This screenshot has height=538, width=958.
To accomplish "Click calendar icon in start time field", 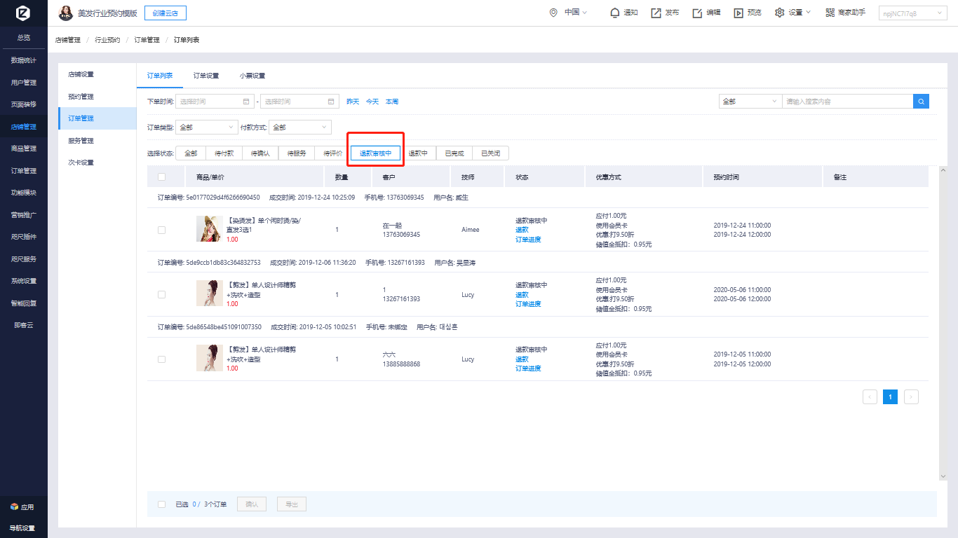I will (246, 102).
